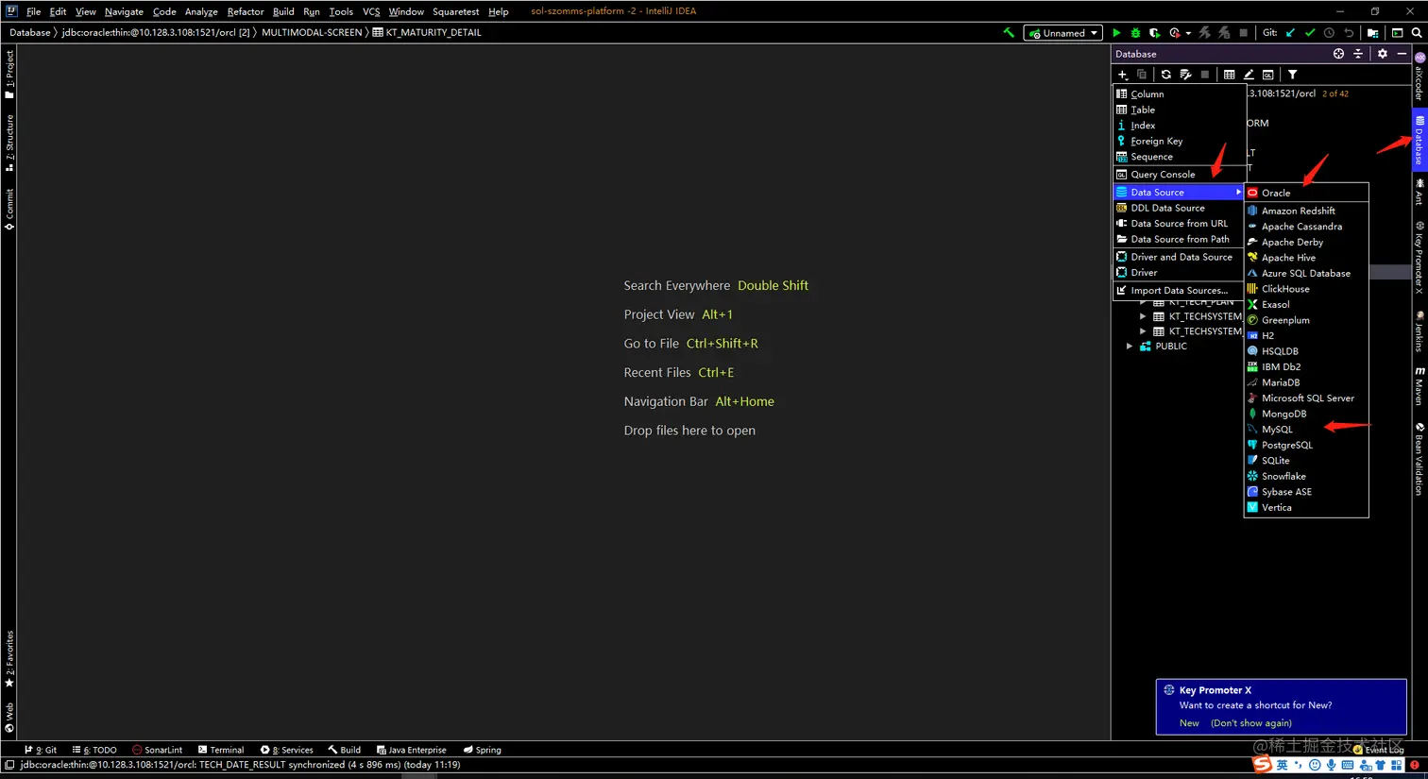Expand the PUBLIC schema node
This screenshot has width=1428, height=779.
[x=1130, y=347]
